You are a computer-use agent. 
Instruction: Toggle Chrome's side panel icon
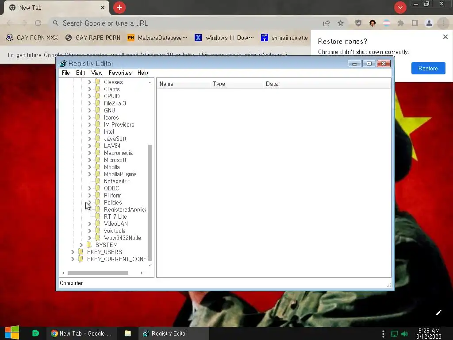click(415, 23)
